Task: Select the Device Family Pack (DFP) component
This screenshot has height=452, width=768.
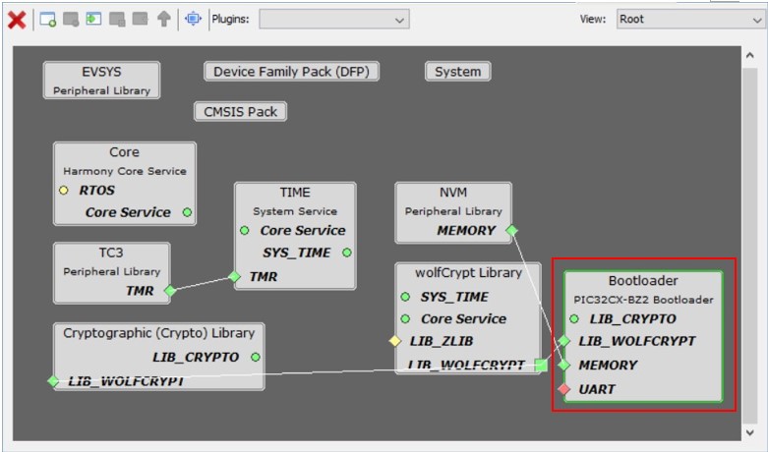Action: click(x=291, y=72)
